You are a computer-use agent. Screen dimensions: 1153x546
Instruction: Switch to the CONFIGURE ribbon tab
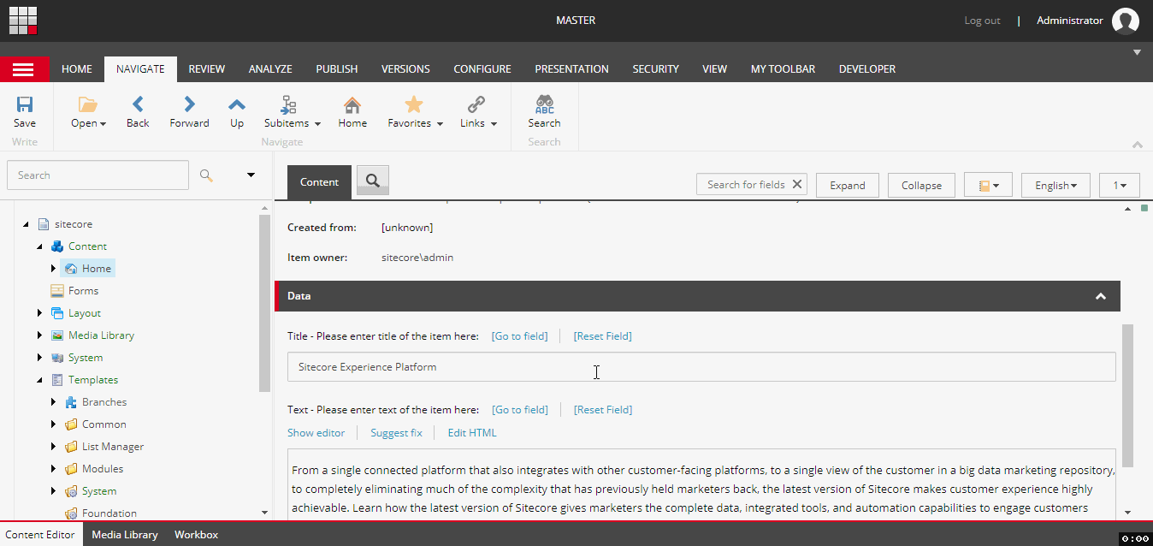(x=482, y=69)
